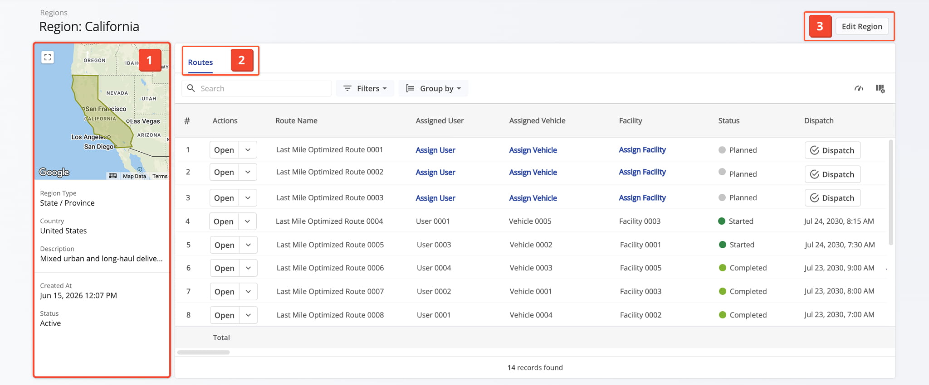929x385 pixels.
Task: Click Last Mile Optimized Route 0006 name
Action: tap(330, 268)
